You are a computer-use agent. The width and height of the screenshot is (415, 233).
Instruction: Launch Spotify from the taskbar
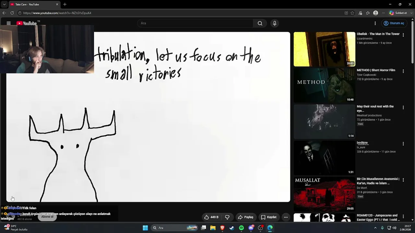[241, 228]
